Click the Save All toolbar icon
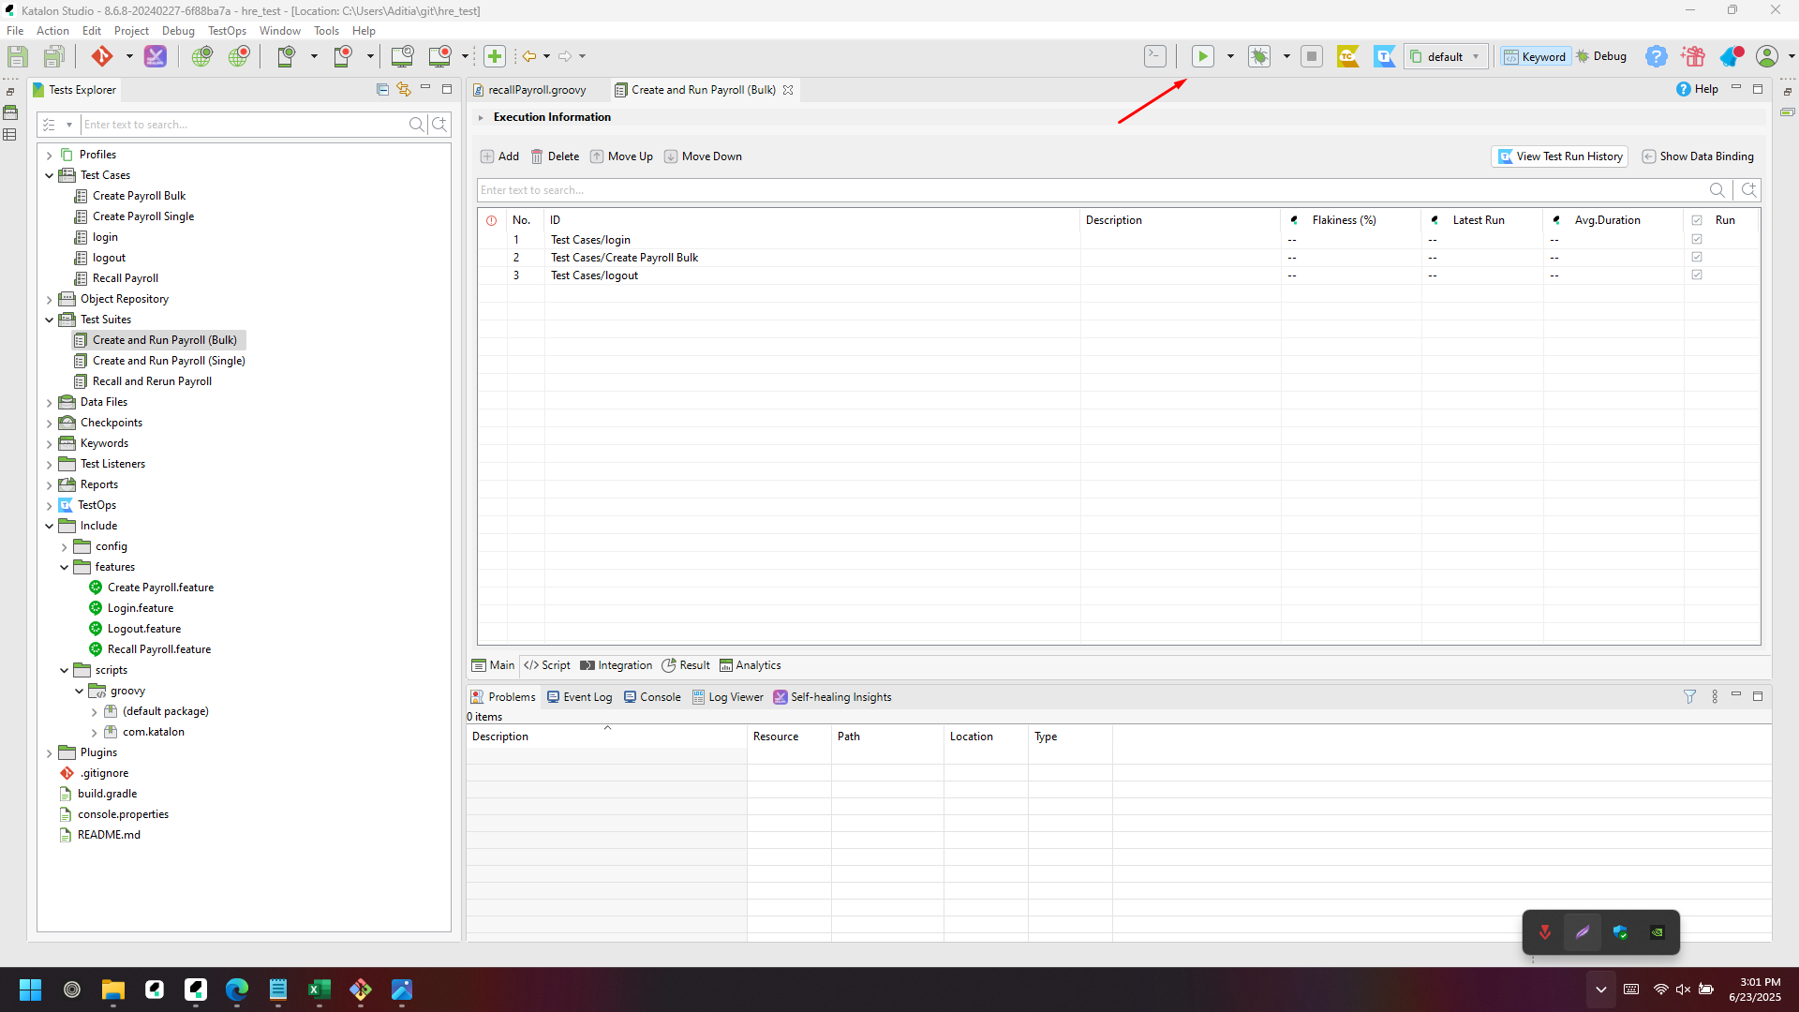This screenshot has width=1799, height=1012. point(54,56)
